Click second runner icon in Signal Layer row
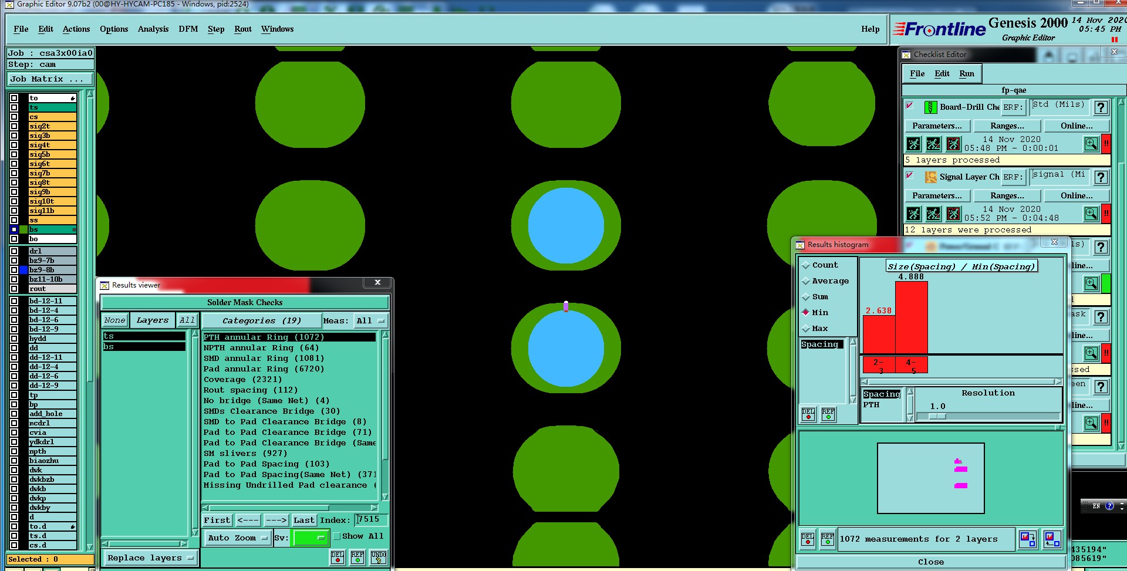 tap(933, 214)
